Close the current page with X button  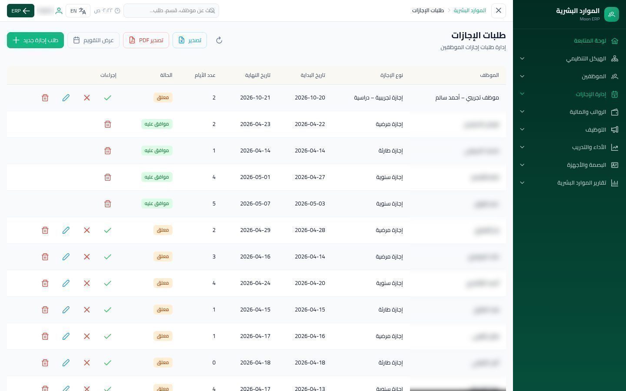point(499,10)
